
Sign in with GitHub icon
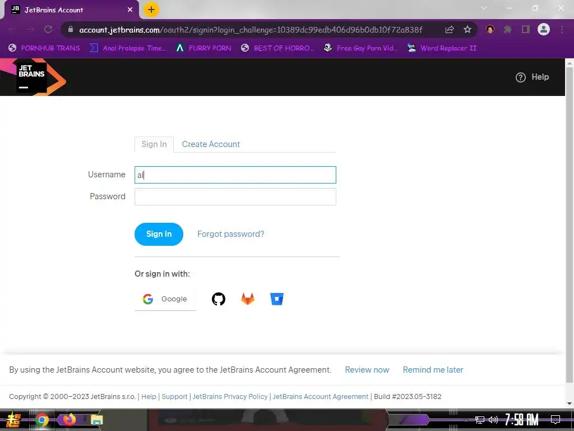click(x=219, y=299)
